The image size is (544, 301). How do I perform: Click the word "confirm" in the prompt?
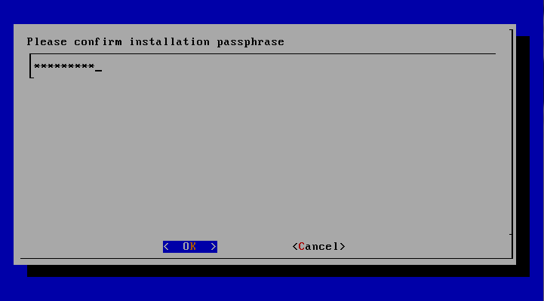pos(98,42)
